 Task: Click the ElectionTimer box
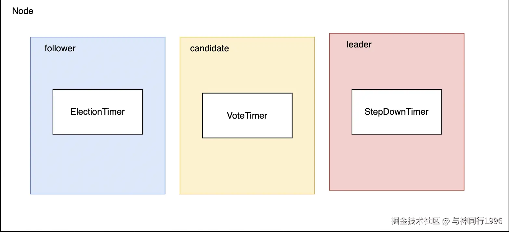98,112
